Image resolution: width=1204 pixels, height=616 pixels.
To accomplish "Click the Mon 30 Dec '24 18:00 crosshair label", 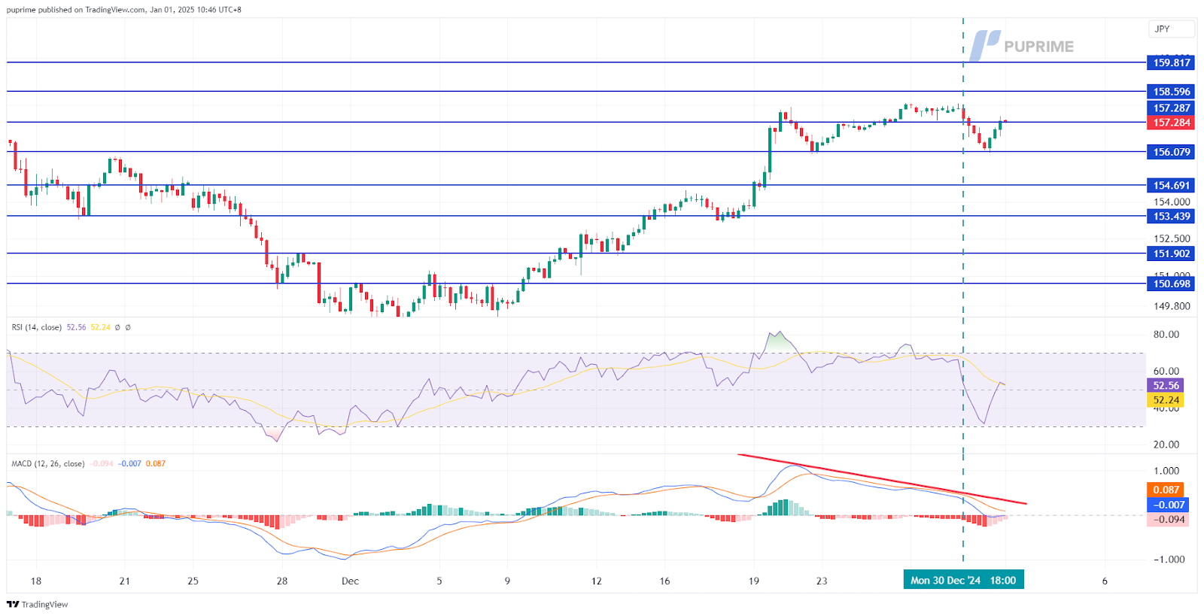I will pos(963,580).
